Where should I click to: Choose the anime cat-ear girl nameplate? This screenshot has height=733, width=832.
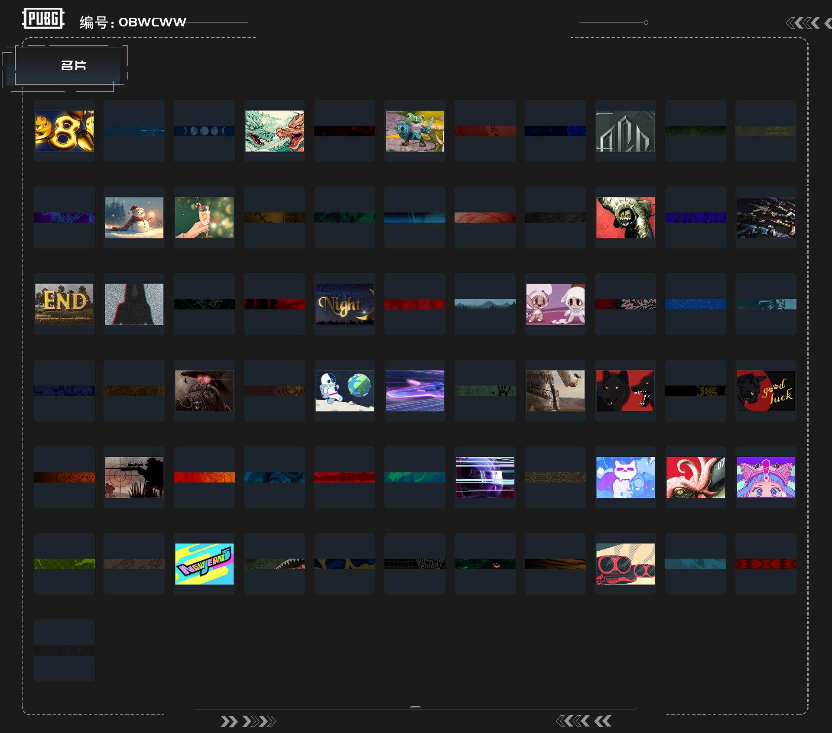tap(766, 478)
